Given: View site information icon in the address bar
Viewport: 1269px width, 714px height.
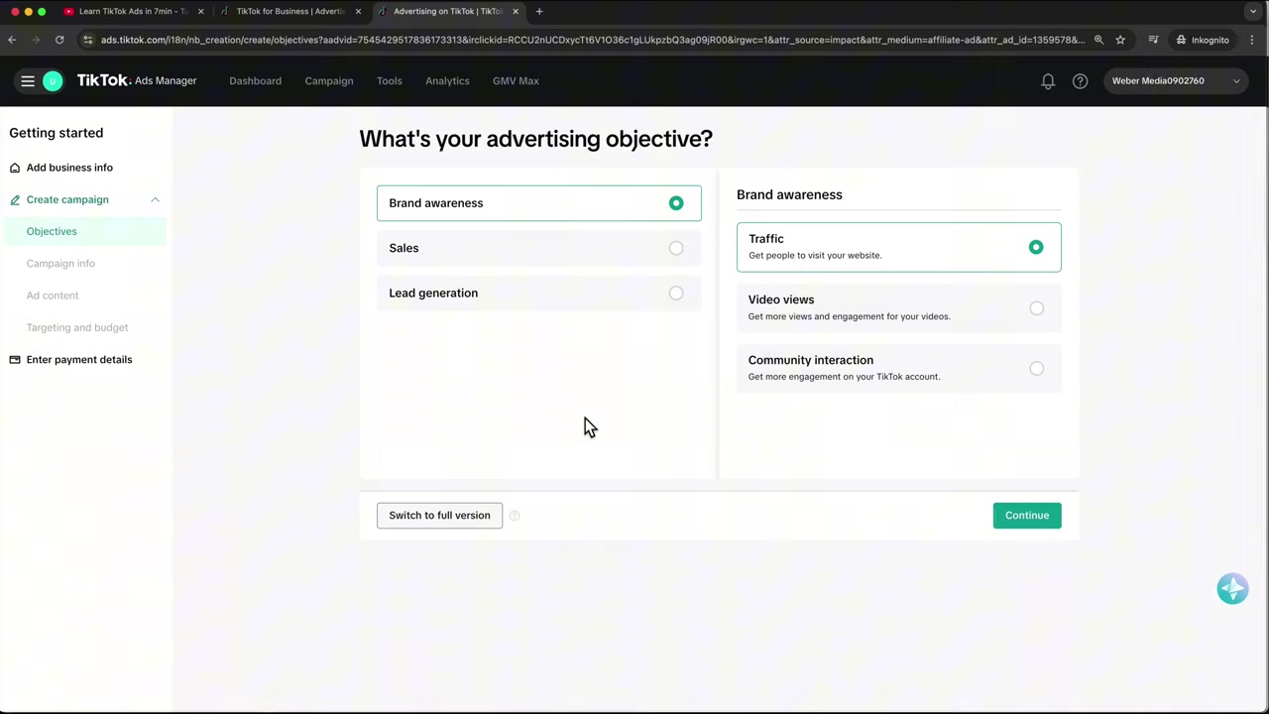Looking at the screenshot, I should coord(88,40).
